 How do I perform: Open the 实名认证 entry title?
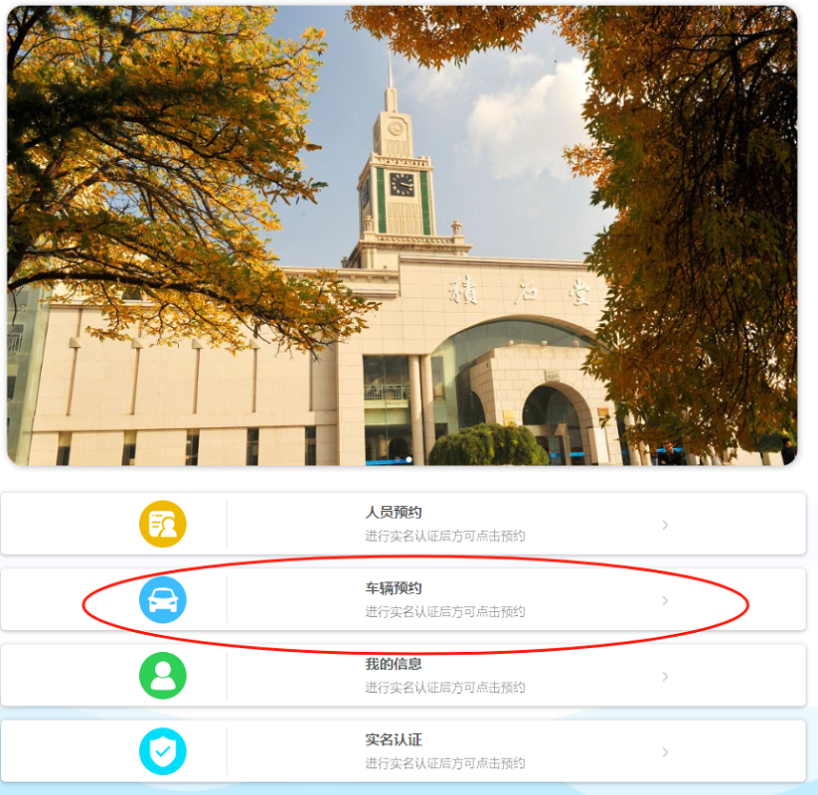pyautogui.click(x=394, y=739)
